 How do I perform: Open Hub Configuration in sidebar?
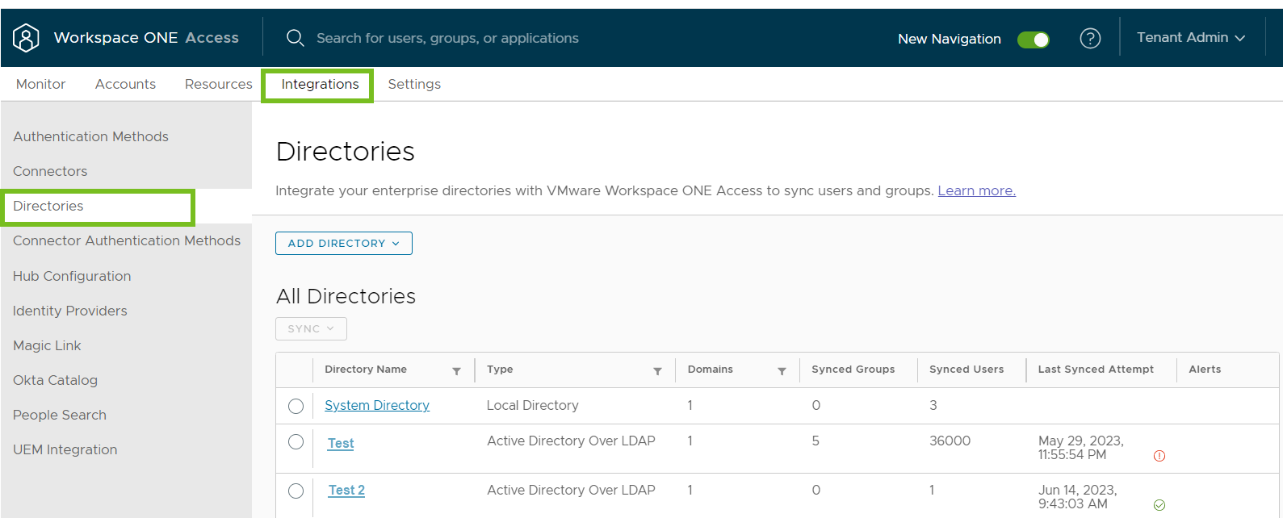pyautogui.click(x=72, y=276)
